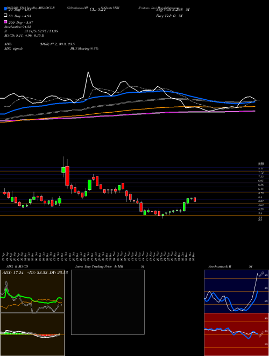269x356 pixels.
Task: Click the 'Stochastics: 91.52' readout
Action: pos(18,27)
